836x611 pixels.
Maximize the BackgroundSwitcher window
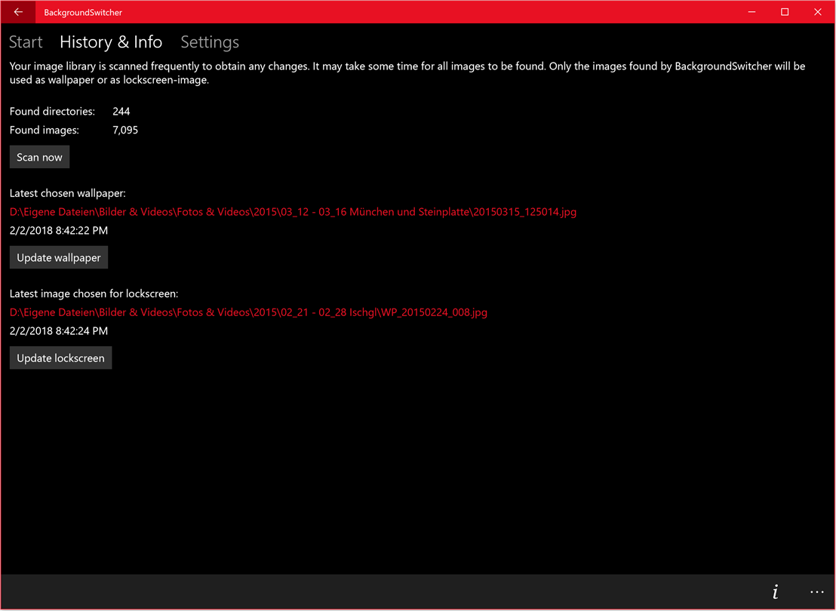[x=785, y=12]
